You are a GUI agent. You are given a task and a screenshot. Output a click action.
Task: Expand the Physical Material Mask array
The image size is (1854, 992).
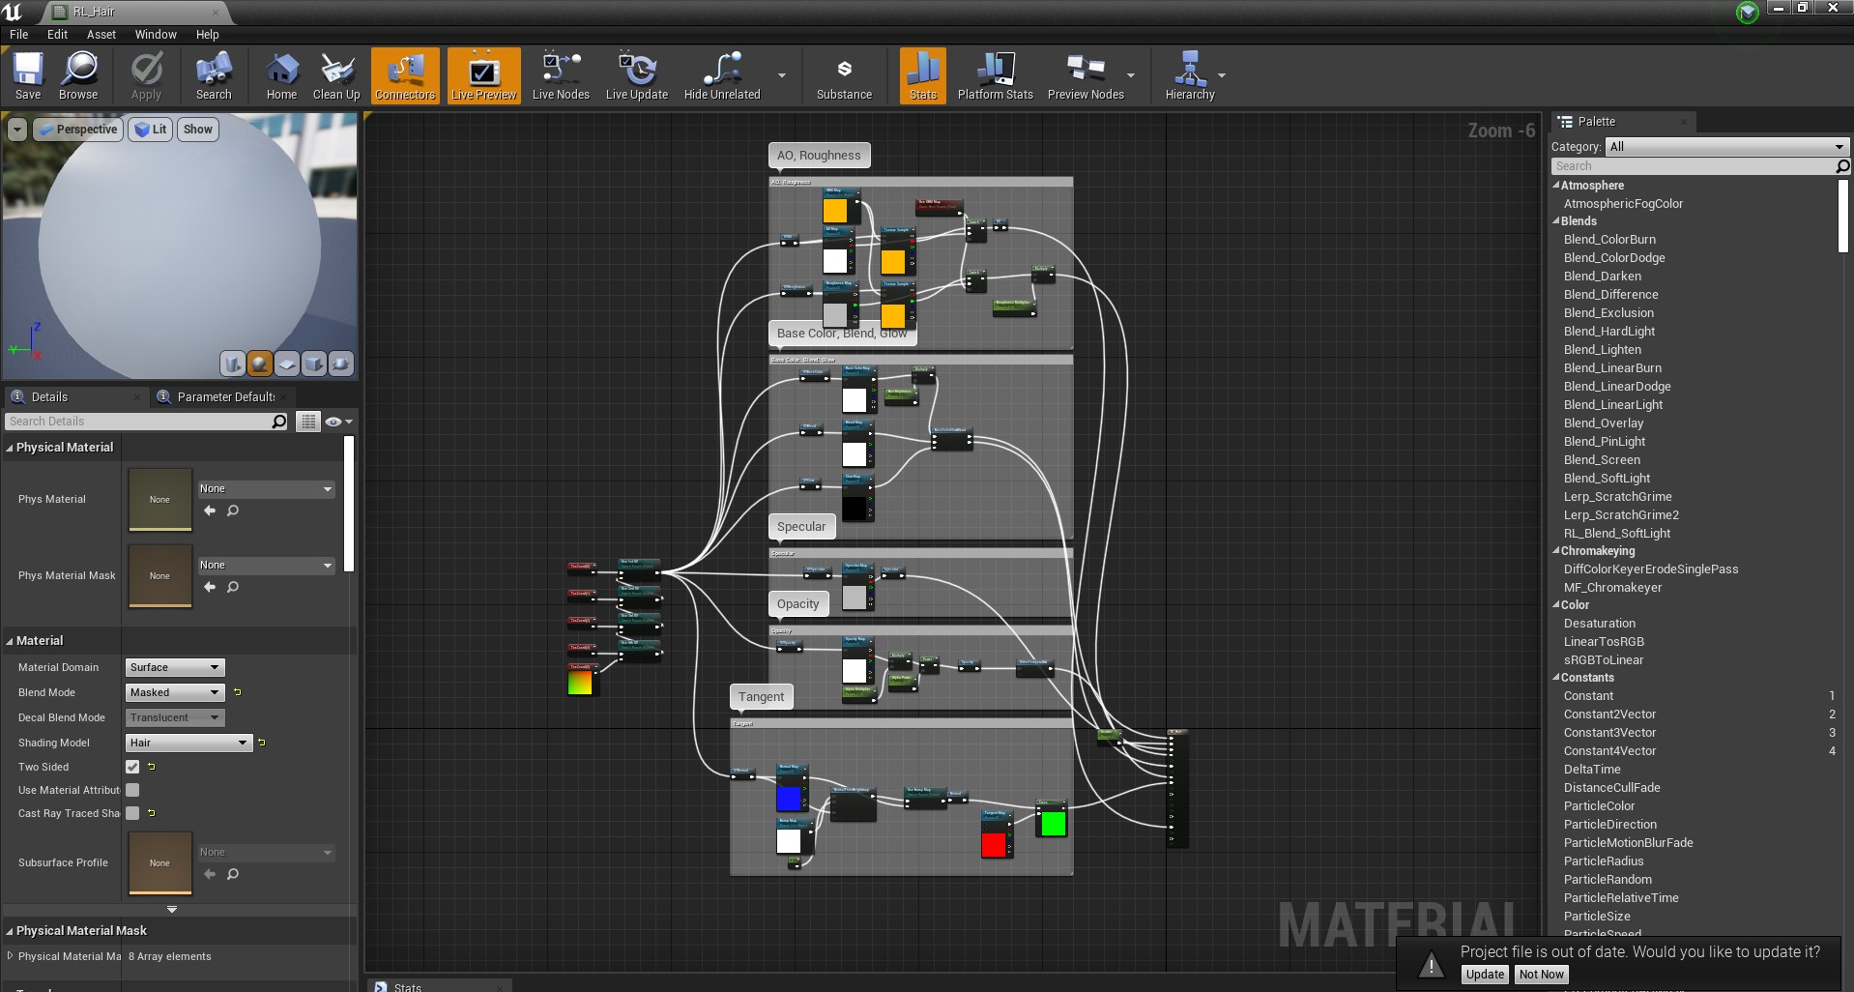(x=10, y=956)
